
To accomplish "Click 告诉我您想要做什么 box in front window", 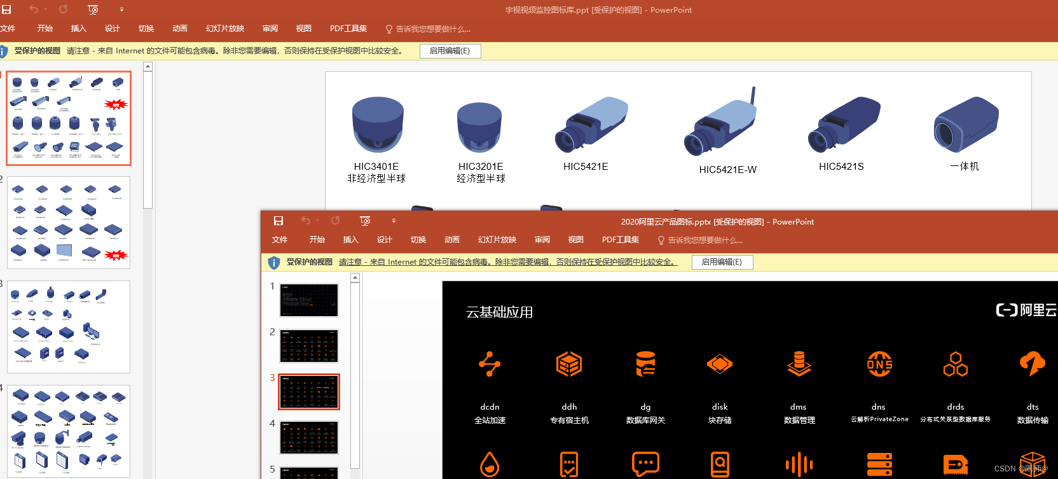I will coord(700,240).
